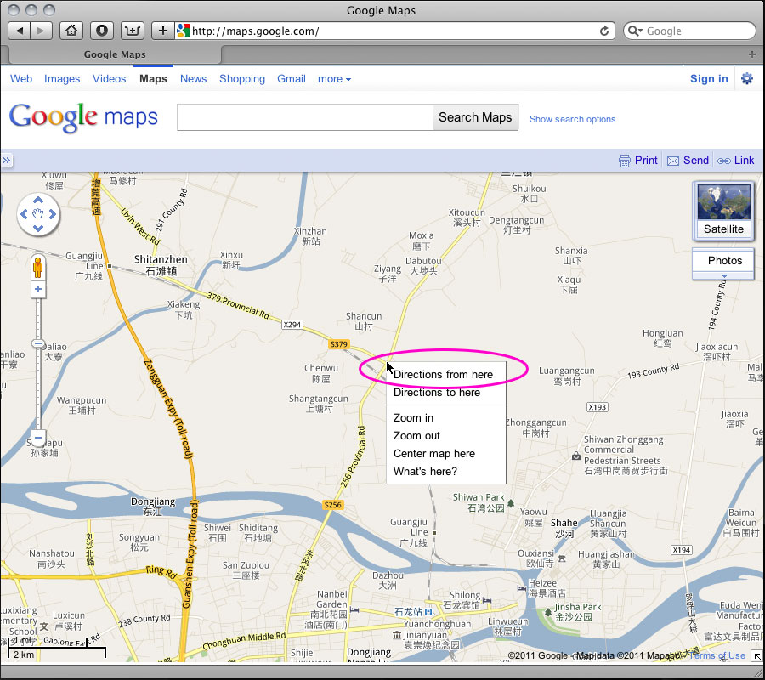The image size is (765, 680).
Task: Click the S256 road shield on the map
Action: [x=332, y=505]
